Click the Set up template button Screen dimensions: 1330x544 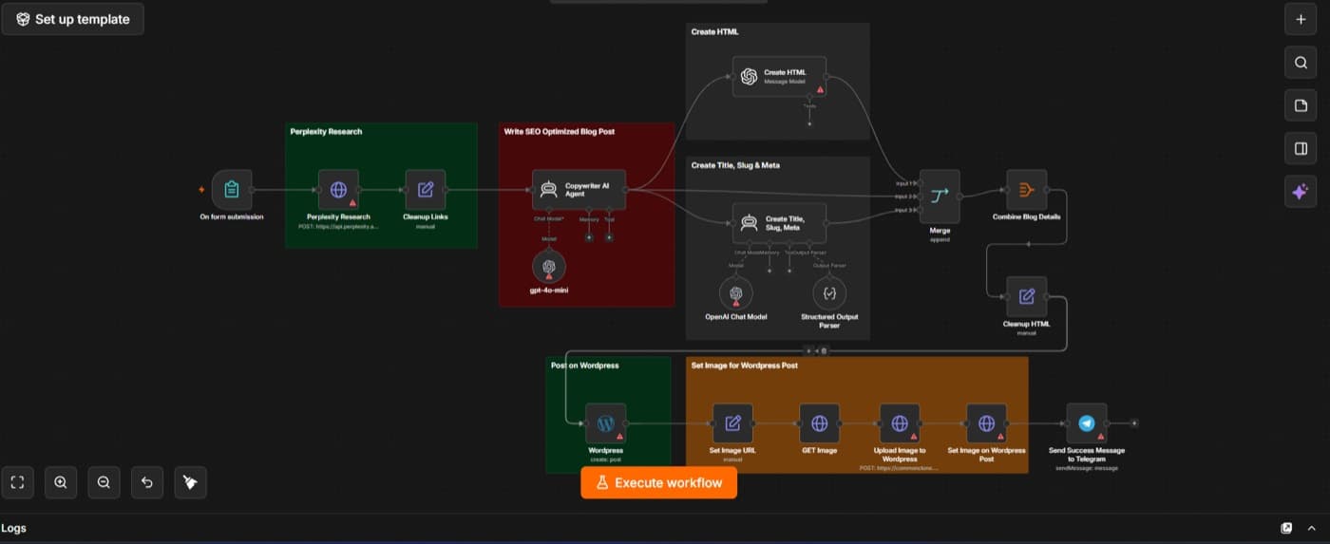[73, 19]
